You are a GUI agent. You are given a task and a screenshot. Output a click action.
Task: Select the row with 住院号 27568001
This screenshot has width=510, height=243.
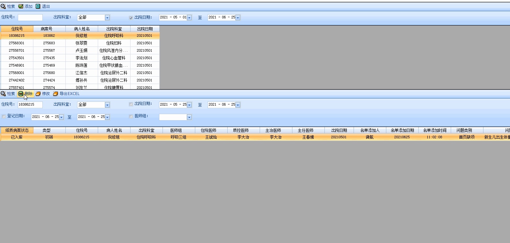tap(80, 73)
